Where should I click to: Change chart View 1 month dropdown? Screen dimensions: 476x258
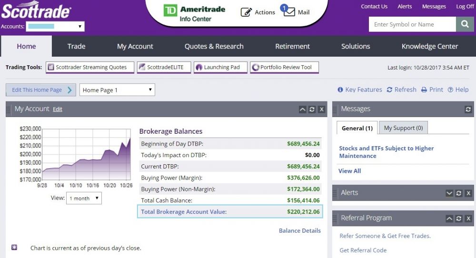tap(84, 198)
